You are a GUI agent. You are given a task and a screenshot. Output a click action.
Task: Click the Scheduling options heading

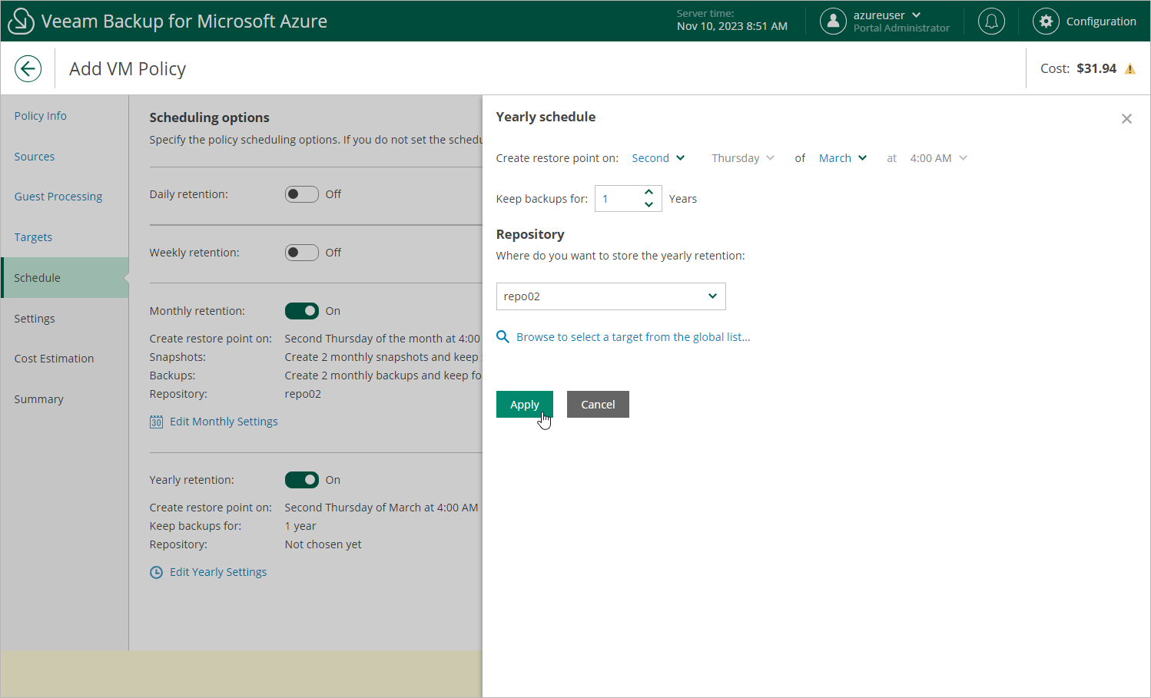pos(209,117)
